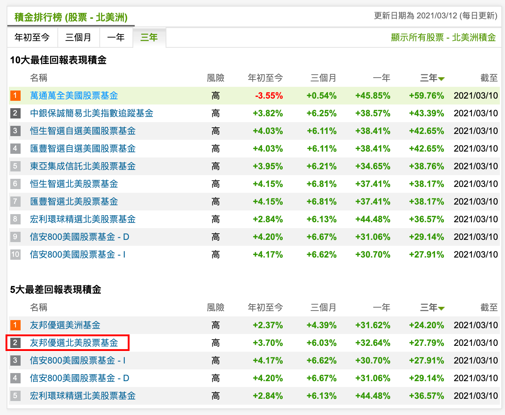Click 10大最佳回報表現積金 heading
This screenshot has width=505, height=415.
[58, 60]
